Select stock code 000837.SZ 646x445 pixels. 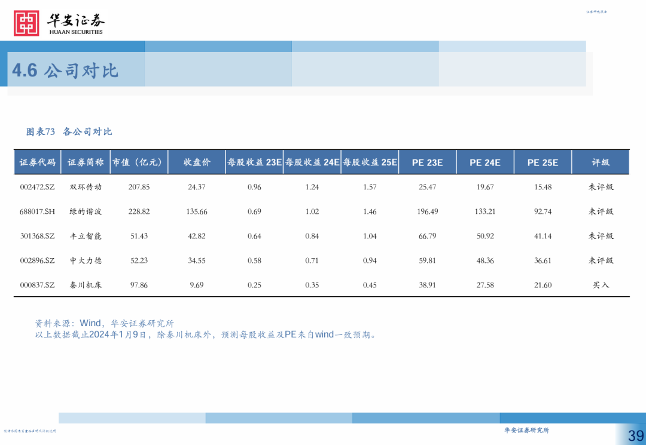point(38,285)
